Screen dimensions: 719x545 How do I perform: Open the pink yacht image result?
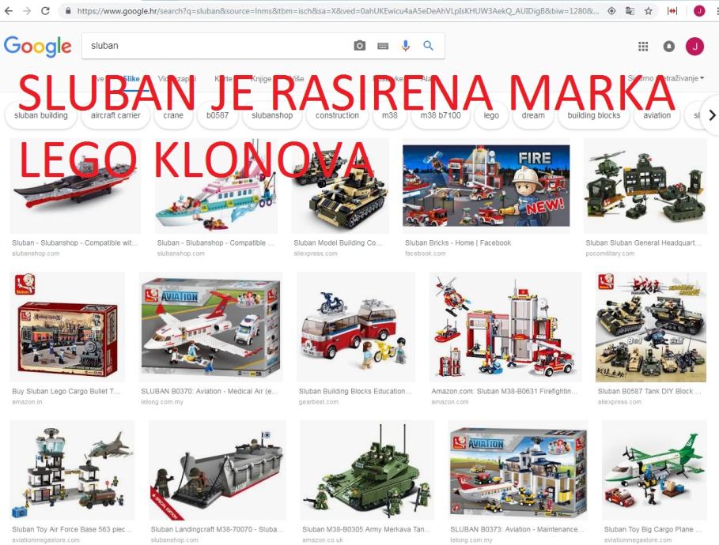point(216,186)
